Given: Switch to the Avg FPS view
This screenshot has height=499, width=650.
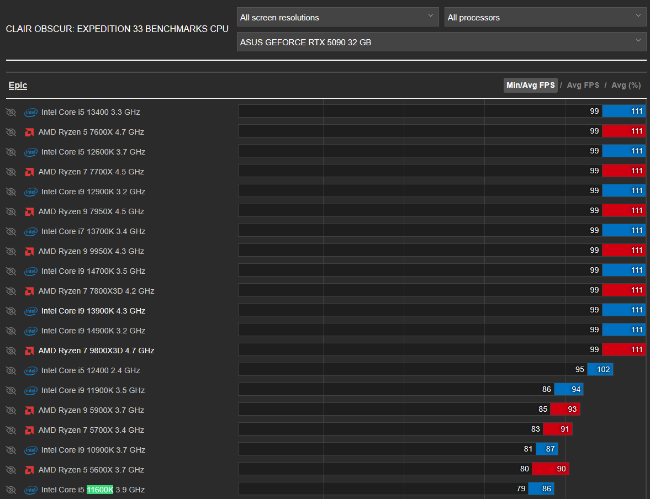Looking at the screenshot, I should coord(583,86).
